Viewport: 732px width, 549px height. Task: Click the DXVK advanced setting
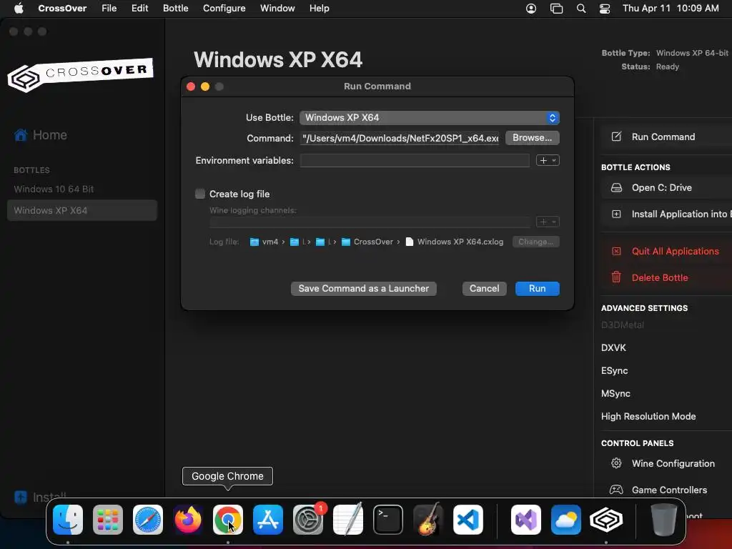tap(613, 348)
